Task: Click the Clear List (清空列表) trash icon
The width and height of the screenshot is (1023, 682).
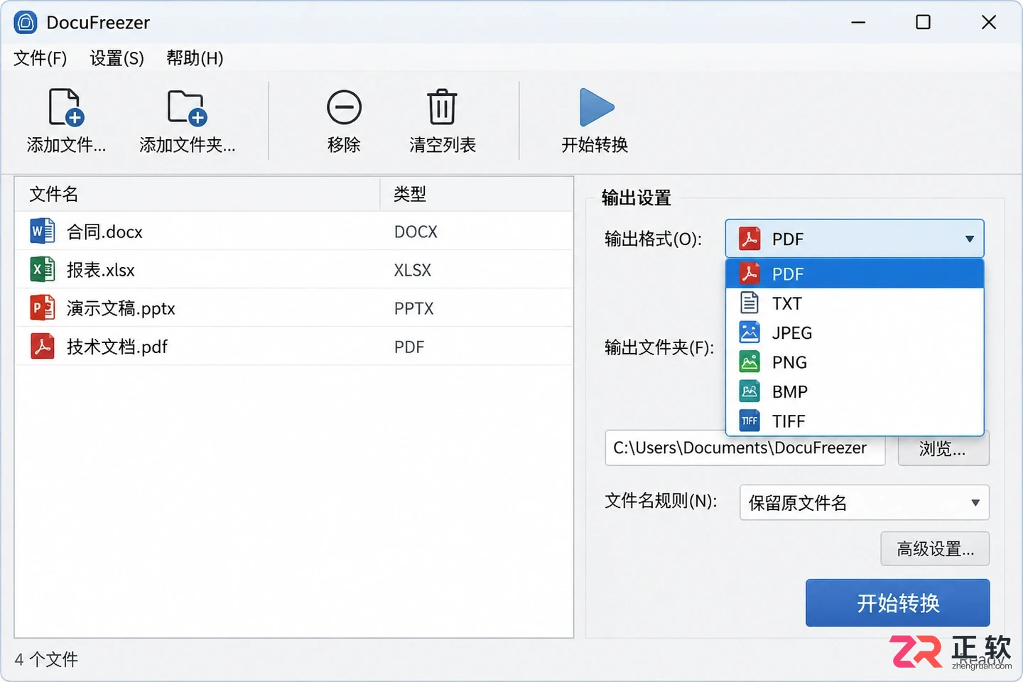Action: [442, 107]
